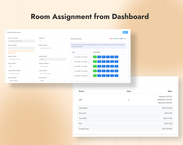The width and height of the screenshot is (183, 145).
Task: Deselect green room 507 for 18 Jun–19 Jun
Action: (x=95, y=76)
